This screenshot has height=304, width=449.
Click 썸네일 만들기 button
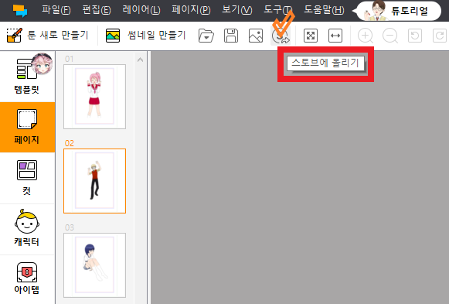(x=146, y=36)
